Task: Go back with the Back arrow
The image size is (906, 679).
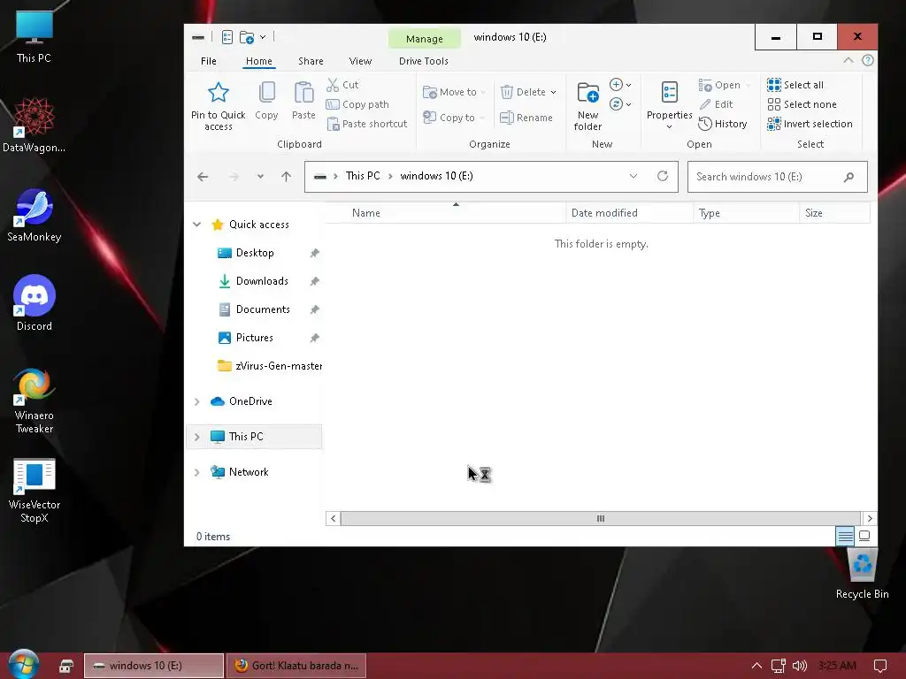Action: point(203,177)
